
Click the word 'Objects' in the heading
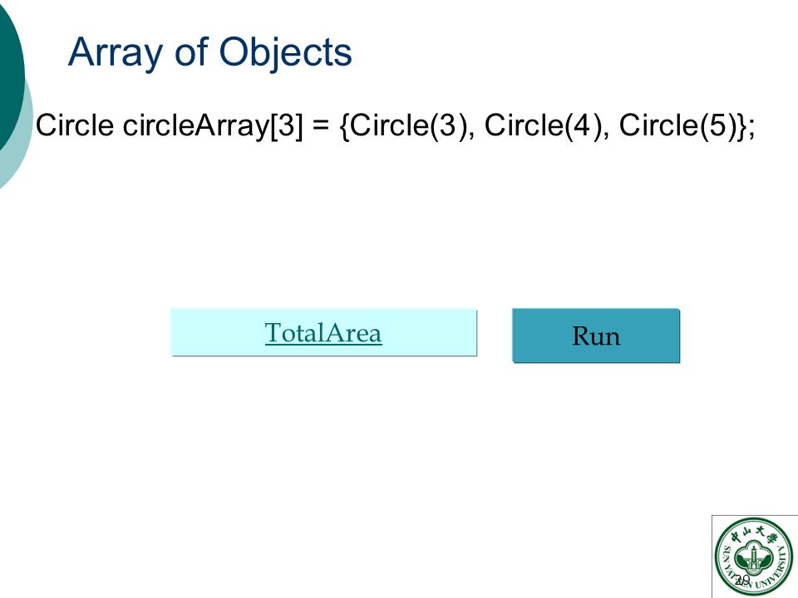point(285,53)
